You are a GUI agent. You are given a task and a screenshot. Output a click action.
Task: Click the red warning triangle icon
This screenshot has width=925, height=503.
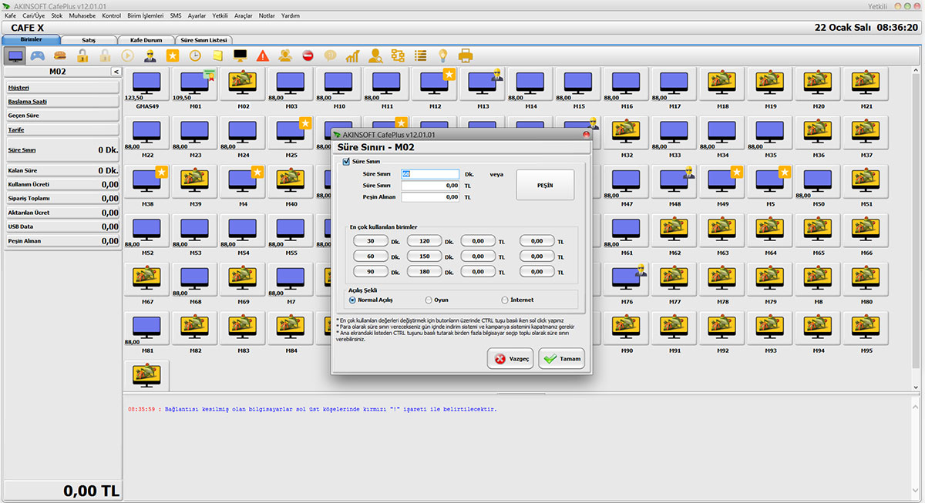click(263, 55)
